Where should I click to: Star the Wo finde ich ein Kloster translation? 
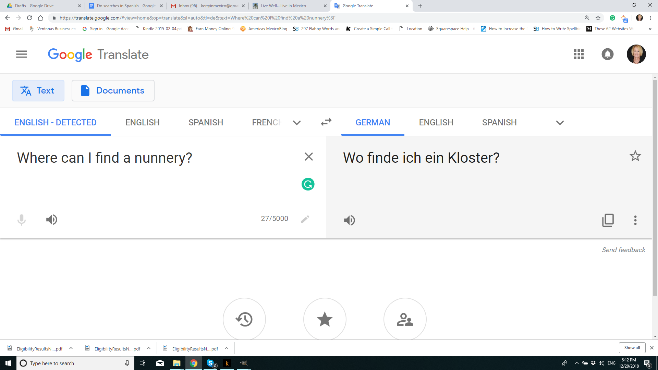tap(635, 156)
